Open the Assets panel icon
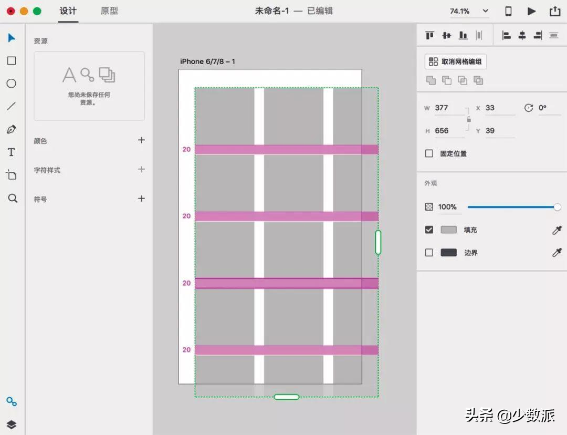The width and height of the screenshot is (567, 435). pos(12,401)
